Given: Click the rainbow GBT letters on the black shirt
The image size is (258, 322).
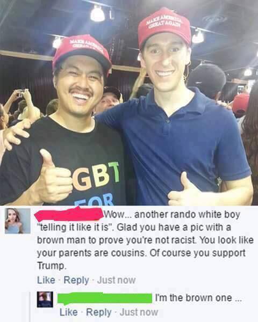Looking at the screenshot, I should click(96, 176).
